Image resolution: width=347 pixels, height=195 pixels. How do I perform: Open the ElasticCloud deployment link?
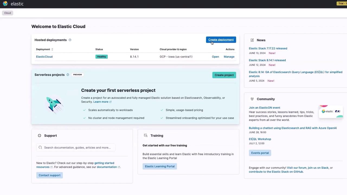[x=44, y=57]
